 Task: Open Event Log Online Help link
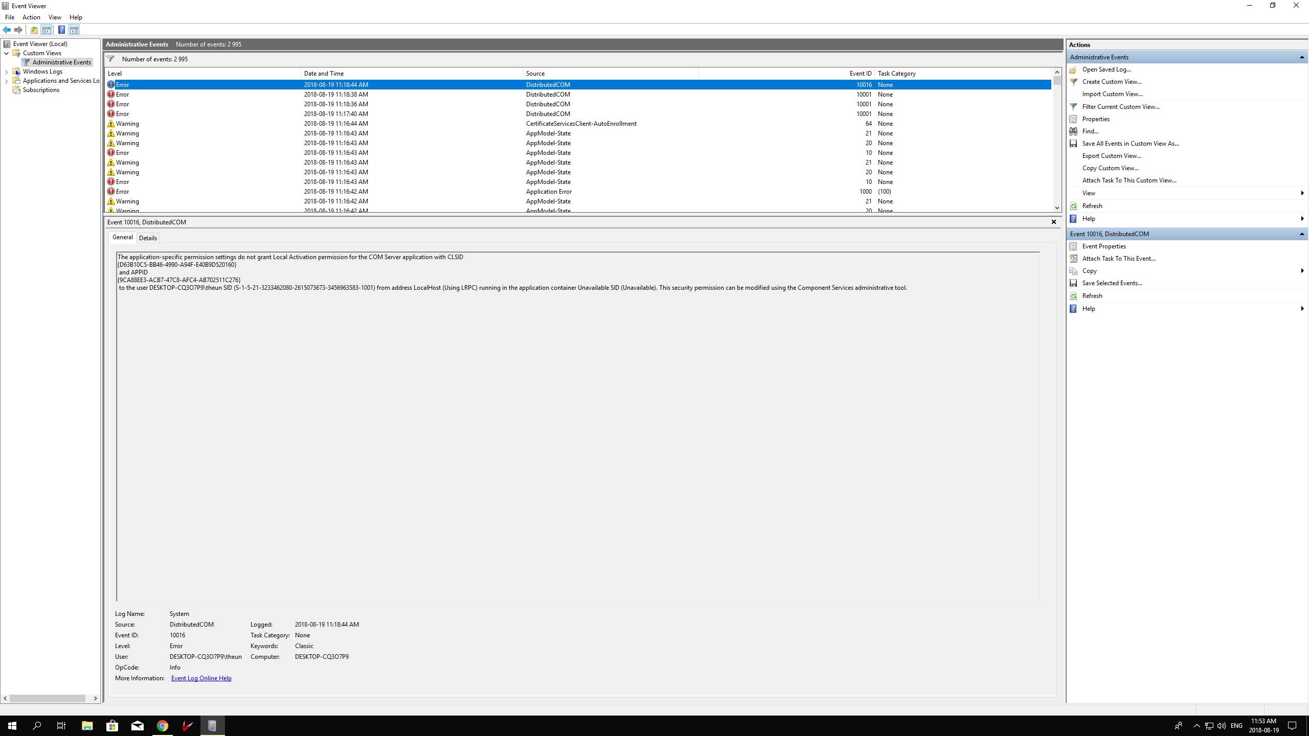pyautogui.click(x=201, y=678)
